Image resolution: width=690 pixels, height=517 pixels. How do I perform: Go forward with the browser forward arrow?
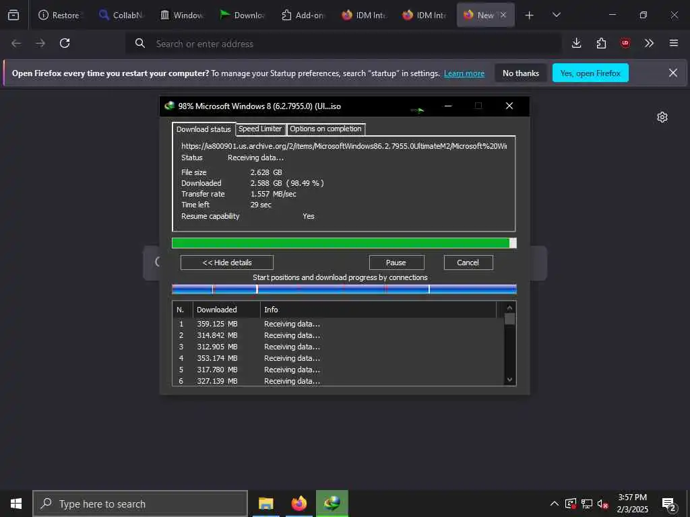pos(40,43)
